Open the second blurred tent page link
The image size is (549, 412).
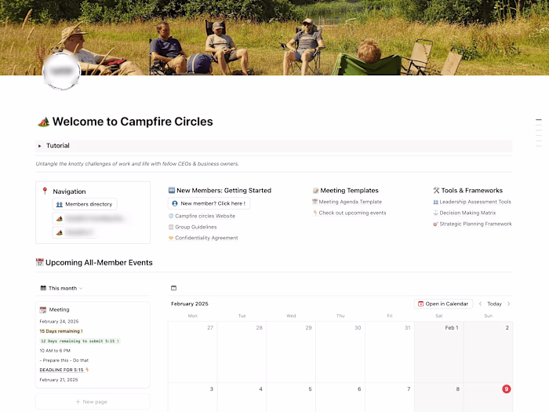click(75, 232)
